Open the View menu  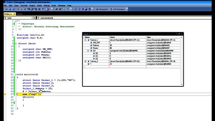(x=16, y=6)
